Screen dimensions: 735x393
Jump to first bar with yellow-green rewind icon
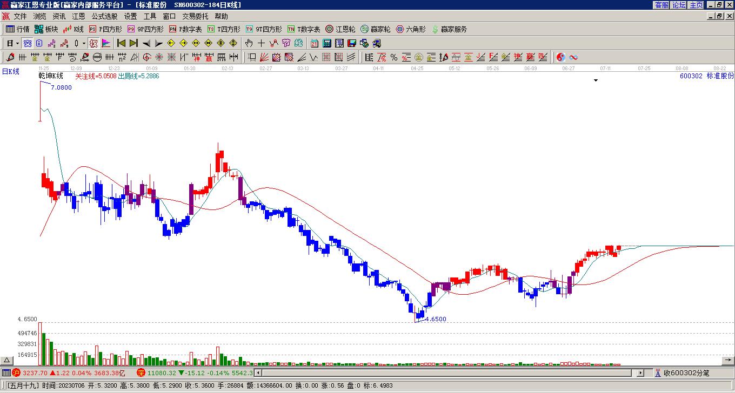[122, 43]
